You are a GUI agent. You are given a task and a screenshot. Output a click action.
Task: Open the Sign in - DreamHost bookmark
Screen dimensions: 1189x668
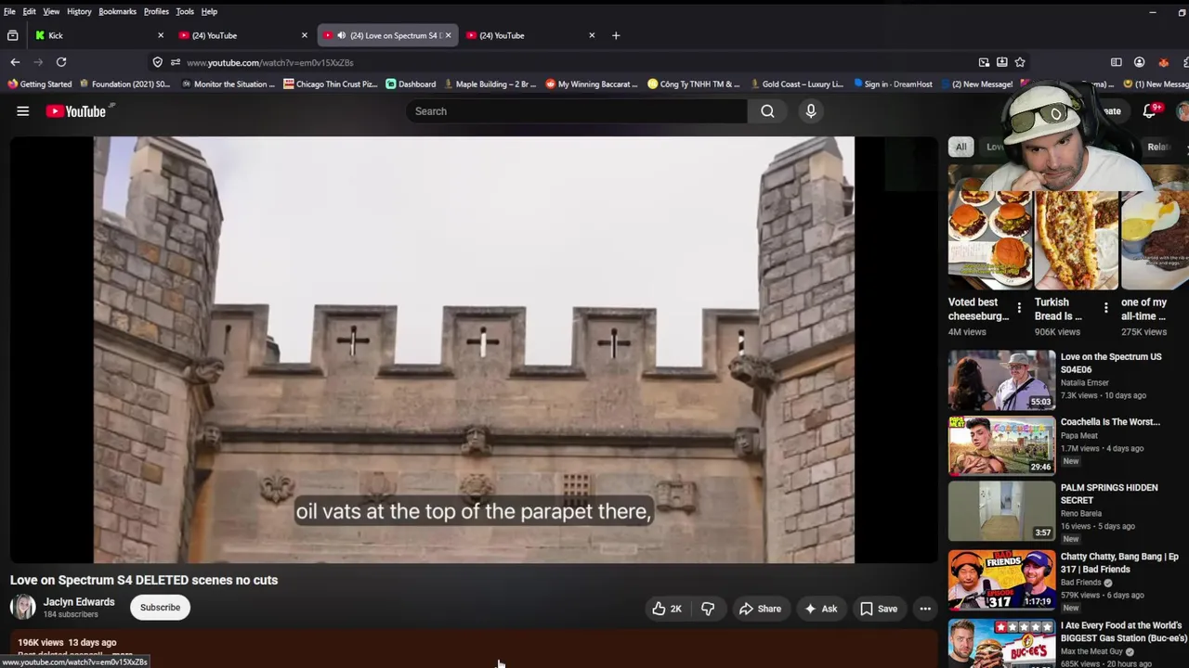tap(893, 83)
